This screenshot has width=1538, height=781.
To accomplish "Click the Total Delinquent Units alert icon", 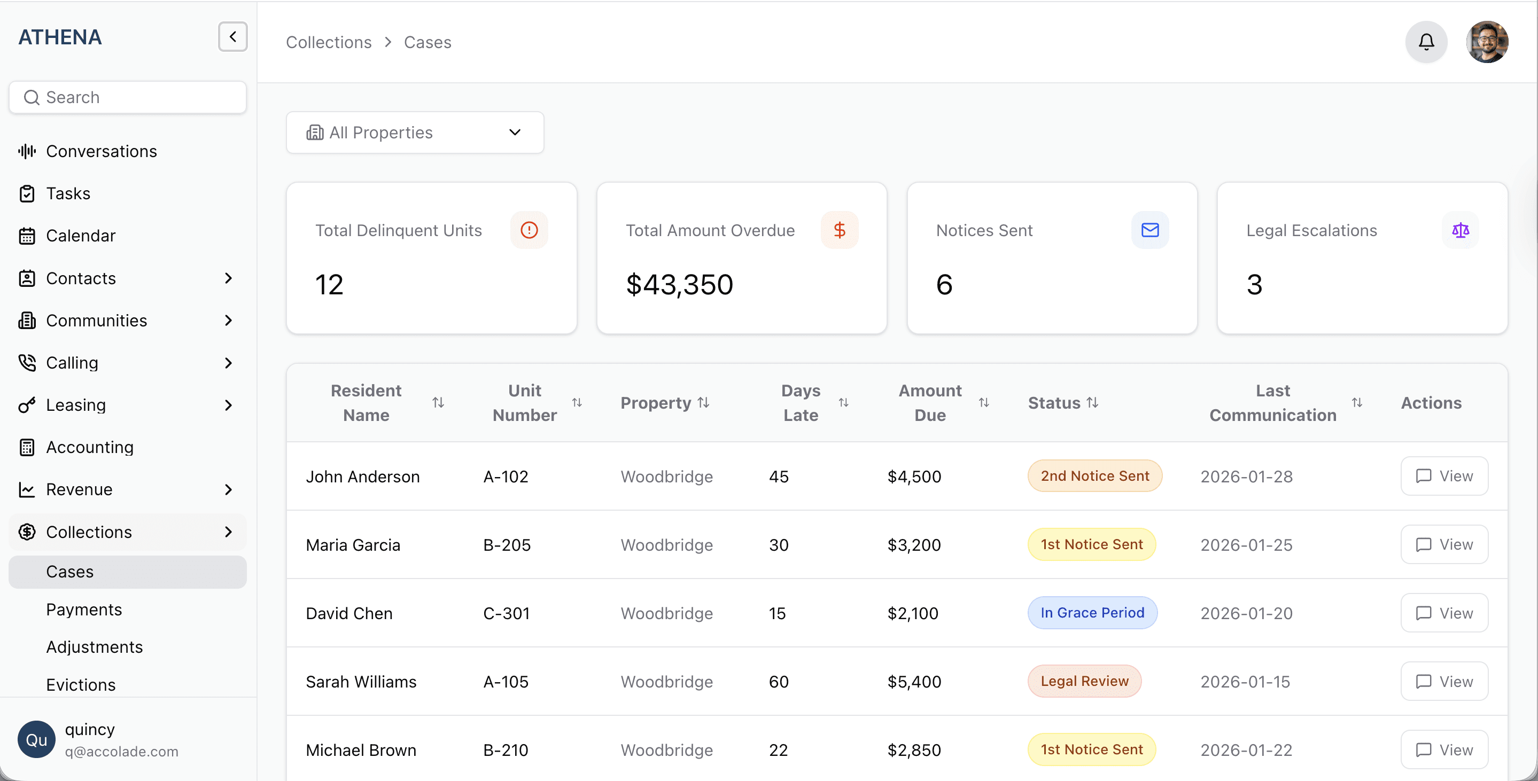I will (x=529, y=230).
